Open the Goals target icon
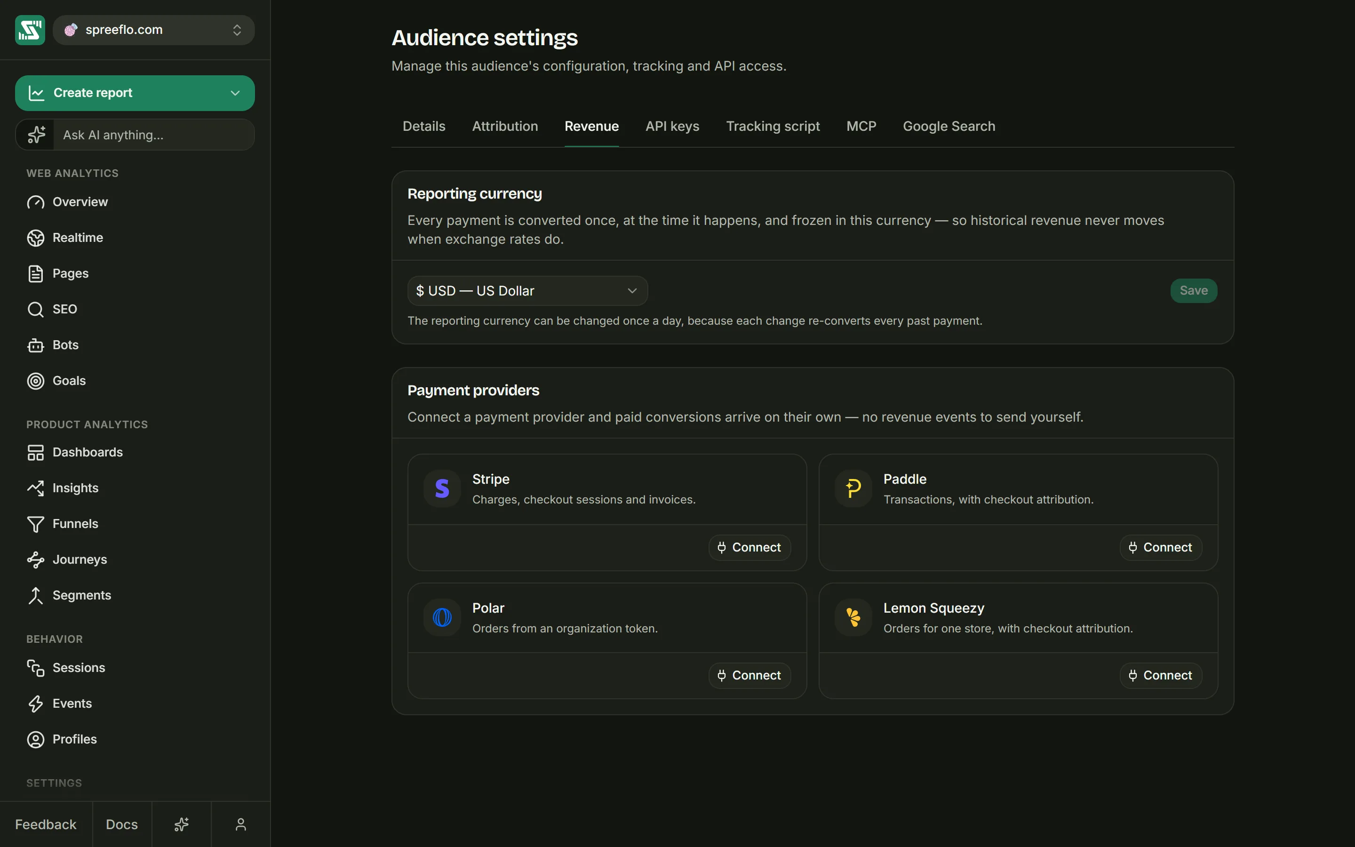This screenshot has height=847, width=1355. pos(35,381)
